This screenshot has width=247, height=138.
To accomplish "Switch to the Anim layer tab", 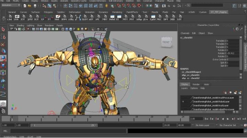I will [x=206, y=85].
